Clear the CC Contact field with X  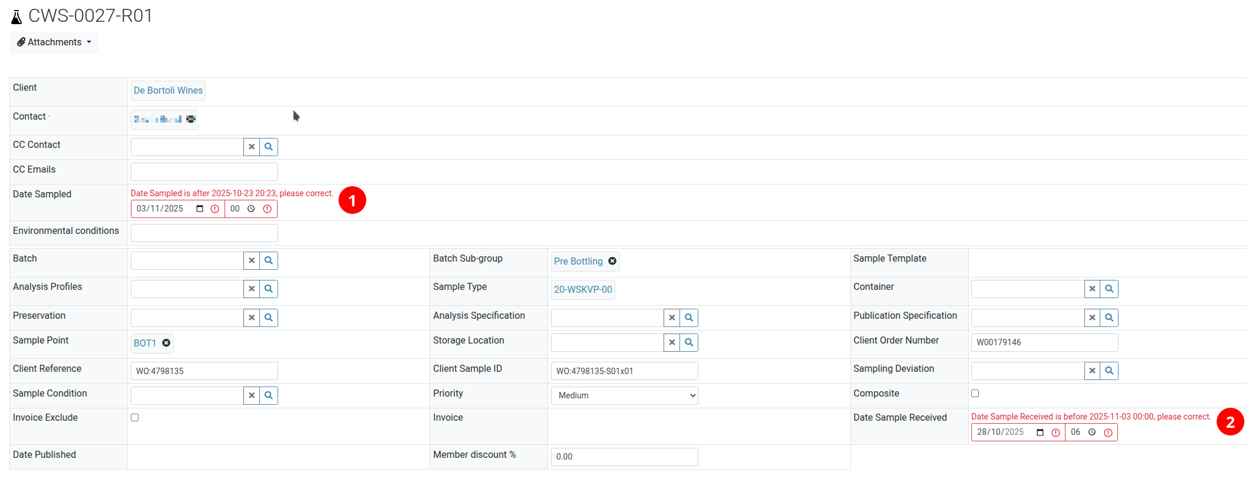click(x=252, y=147)
